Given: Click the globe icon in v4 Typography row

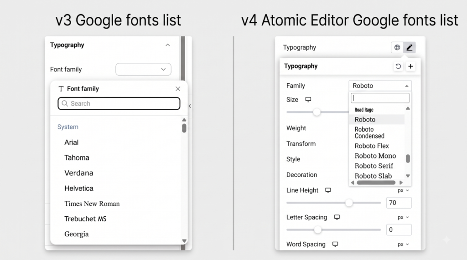Looking at the screenshot, I should pos(397,47).
